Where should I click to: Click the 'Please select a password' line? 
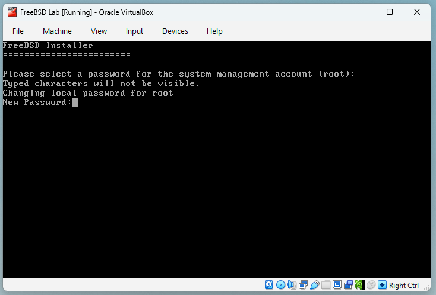point(179,74)
